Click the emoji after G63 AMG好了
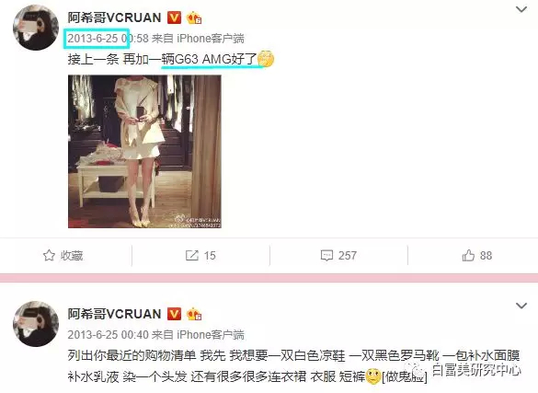Screen dimensions: 538x393 point(266,59)
